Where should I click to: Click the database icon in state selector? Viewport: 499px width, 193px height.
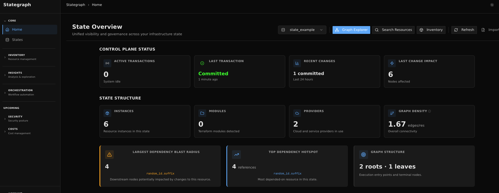pos(283,30)
